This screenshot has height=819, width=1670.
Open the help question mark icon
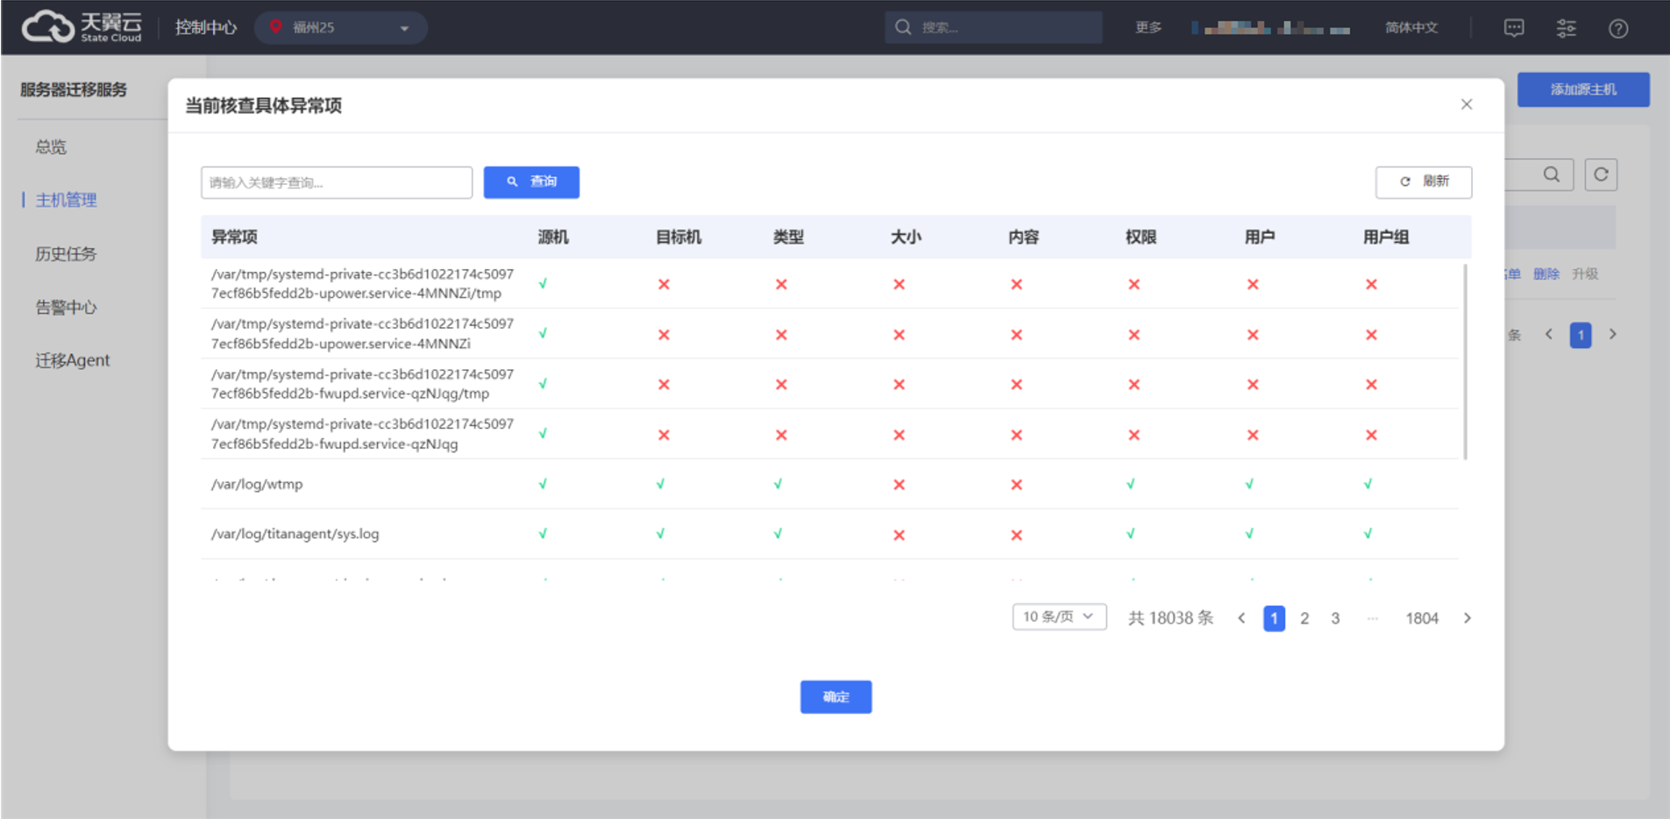[1618, 28]
